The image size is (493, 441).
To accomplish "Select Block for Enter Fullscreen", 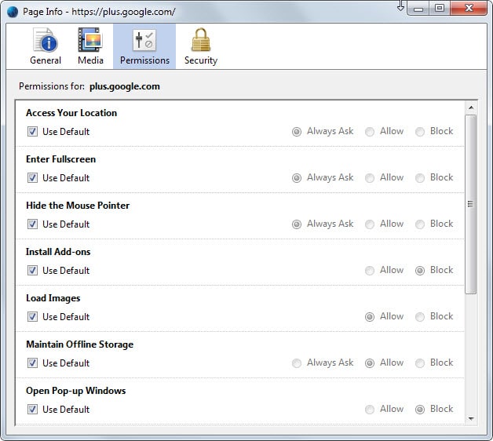I will [x=420, y=178].
